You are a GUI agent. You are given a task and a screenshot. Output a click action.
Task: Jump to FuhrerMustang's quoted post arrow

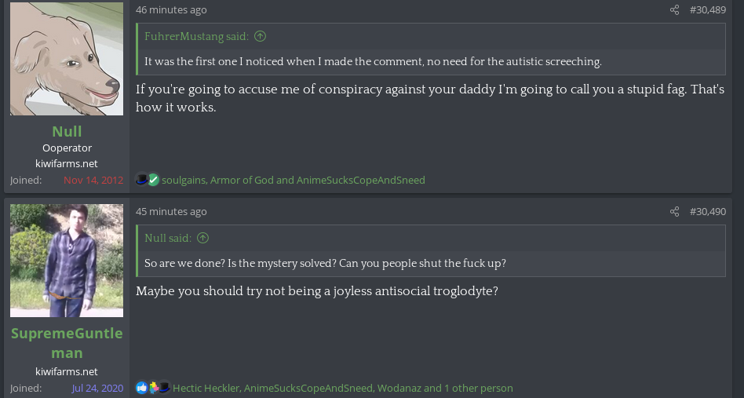(260, 36)
